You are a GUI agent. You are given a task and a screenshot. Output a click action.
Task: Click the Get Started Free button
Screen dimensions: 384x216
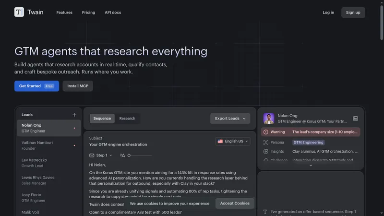(36, 86)
